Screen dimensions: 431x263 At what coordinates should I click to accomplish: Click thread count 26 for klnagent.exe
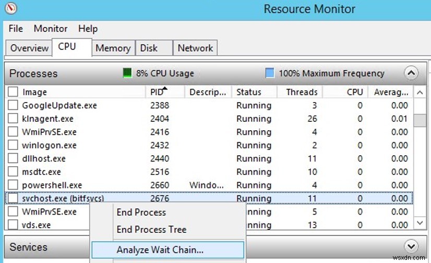coord(312,119)
